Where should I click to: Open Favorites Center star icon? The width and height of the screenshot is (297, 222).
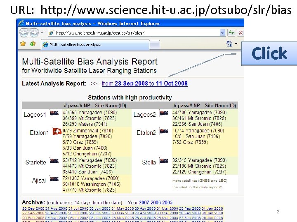click(23, 44)
